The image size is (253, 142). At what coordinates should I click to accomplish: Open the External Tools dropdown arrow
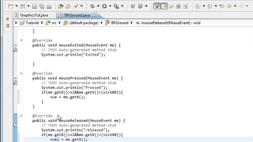click(x=122, y=6)
